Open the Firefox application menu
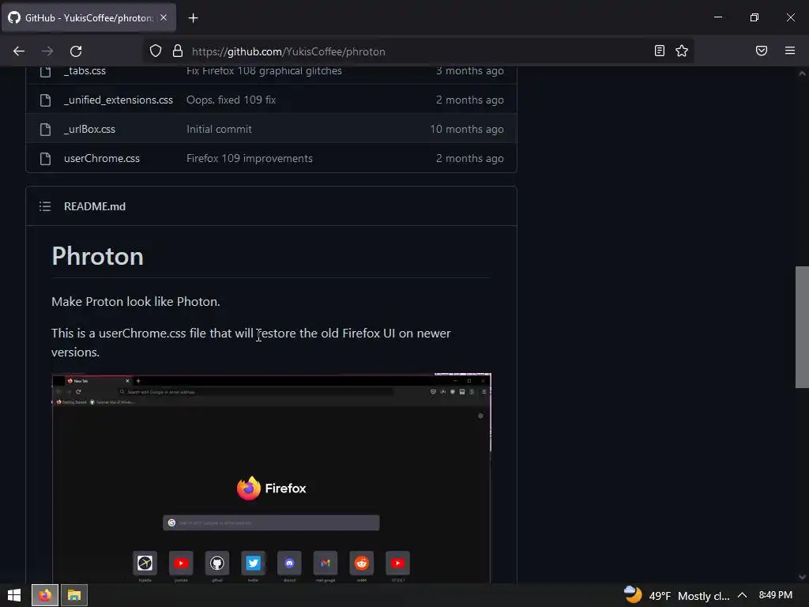The width and height of the screenshot is (809, 607). [790, 51]
